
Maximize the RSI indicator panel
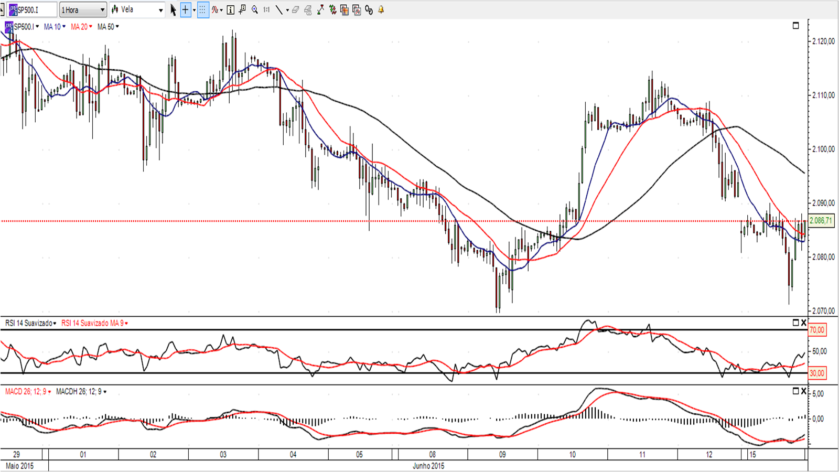pos(795,323)
